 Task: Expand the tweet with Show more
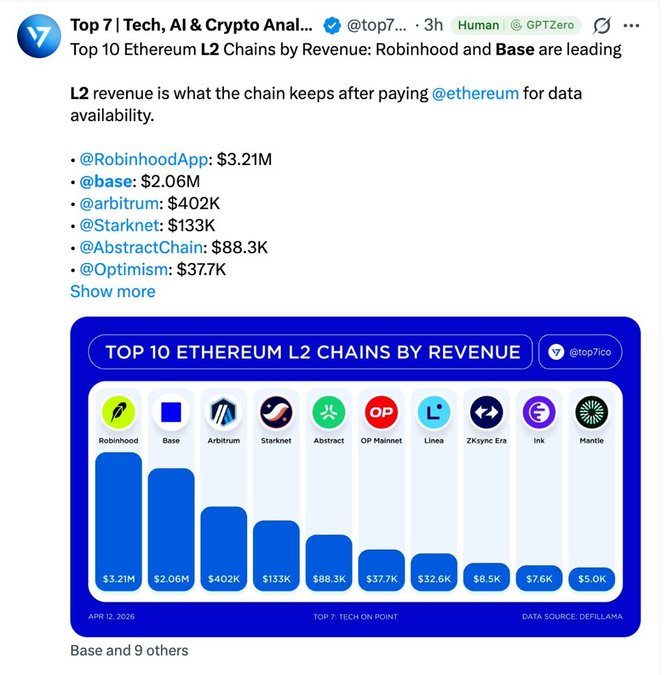[x=113, y=292]
